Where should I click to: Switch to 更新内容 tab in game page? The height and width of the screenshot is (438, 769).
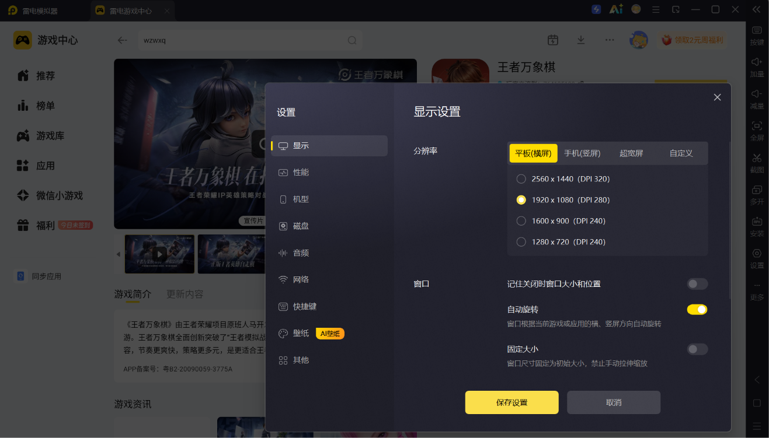(x=185, y=295)
